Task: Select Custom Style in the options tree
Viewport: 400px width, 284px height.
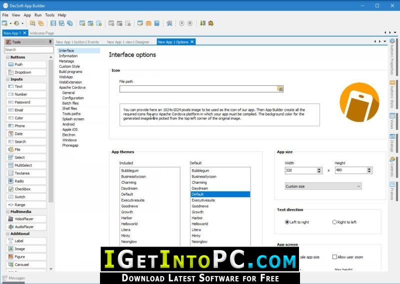Action: pos(69,66)
